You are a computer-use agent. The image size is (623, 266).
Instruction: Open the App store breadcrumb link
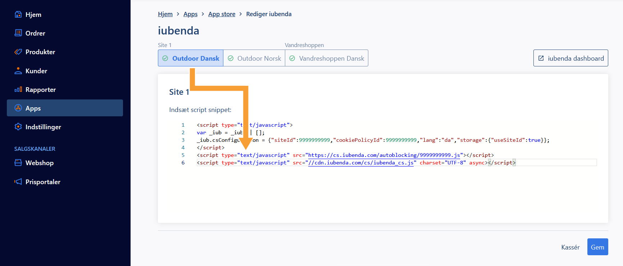coord(222,14)
